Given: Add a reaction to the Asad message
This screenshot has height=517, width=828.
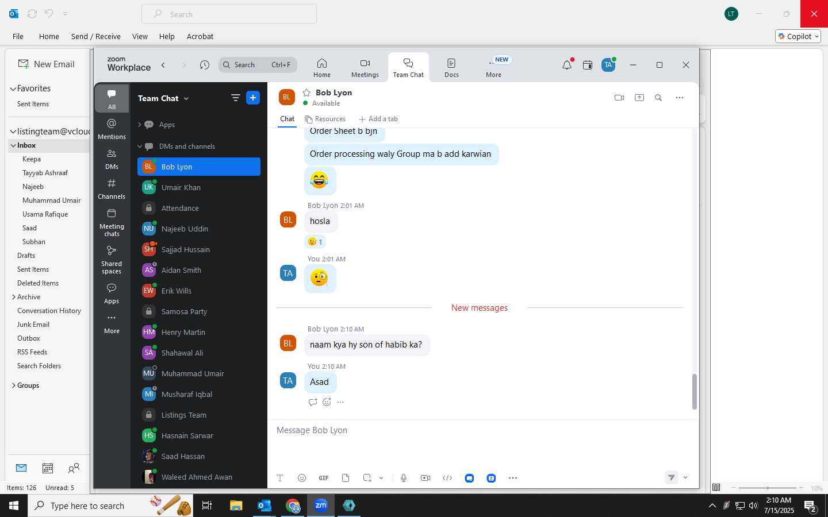Looking at the screenshot, I should point(327,402).
